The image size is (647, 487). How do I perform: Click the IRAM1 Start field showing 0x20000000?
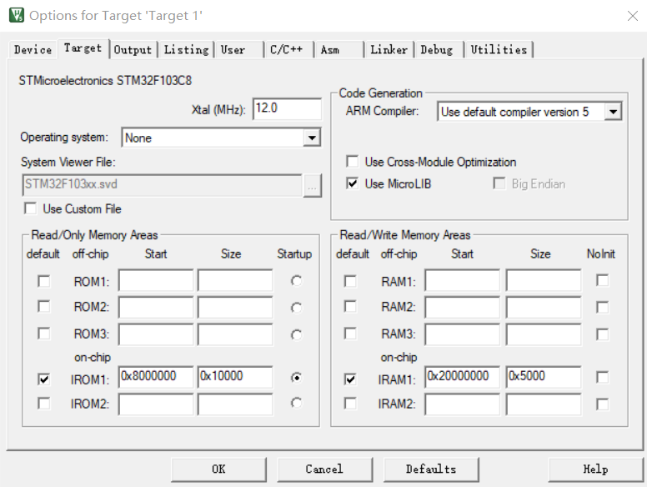coord(462,377)
